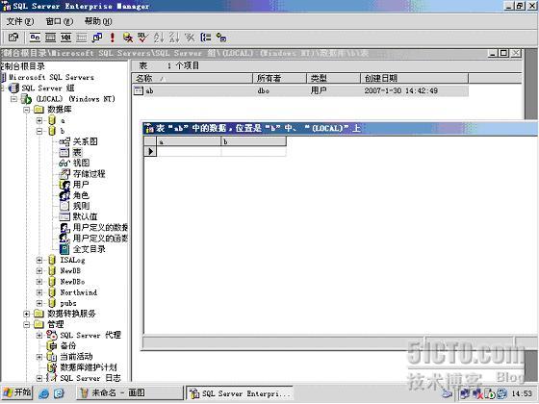Click the verify SQL checkmark icon
The image size is (539, 404).
coord(142,38)
